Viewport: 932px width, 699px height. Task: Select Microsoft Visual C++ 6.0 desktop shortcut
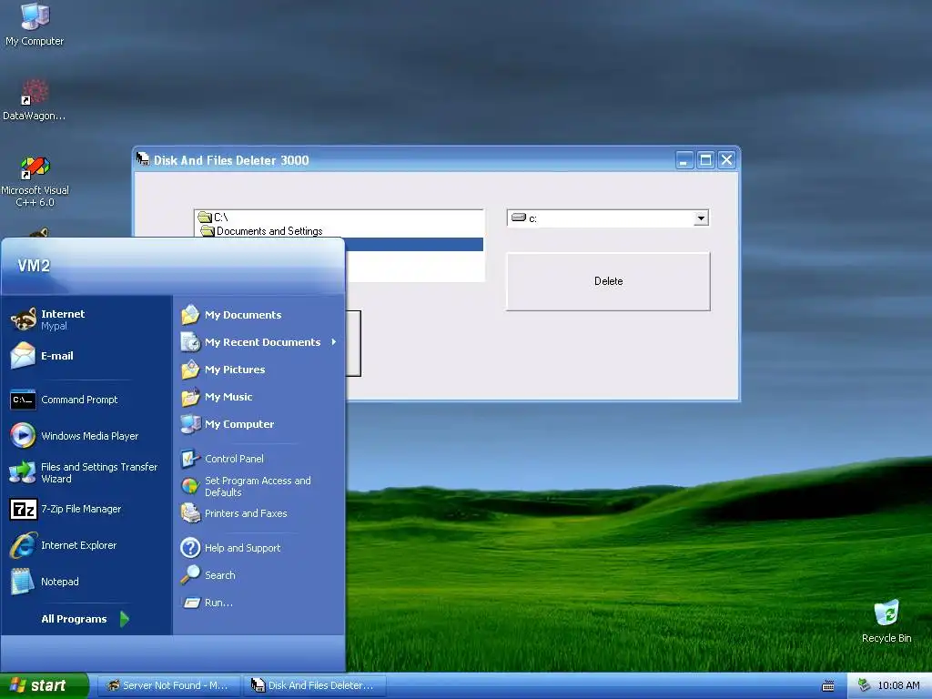pyautogui.click(x=35, y=181)
